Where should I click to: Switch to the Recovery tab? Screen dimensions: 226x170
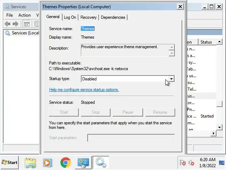tap(89, 17)
